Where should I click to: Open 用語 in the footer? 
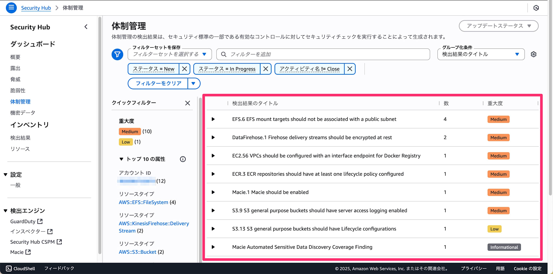point(500,268)
